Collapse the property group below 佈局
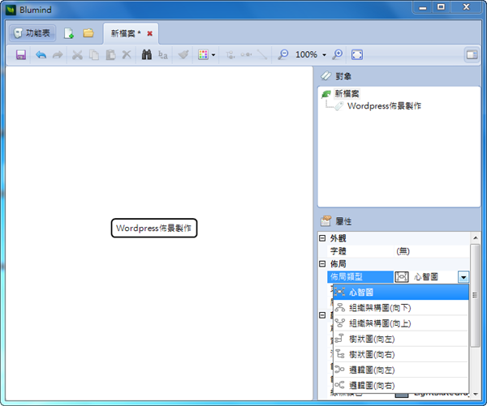The height and width of the screenshot is (406, 487). tap(322, 315)
